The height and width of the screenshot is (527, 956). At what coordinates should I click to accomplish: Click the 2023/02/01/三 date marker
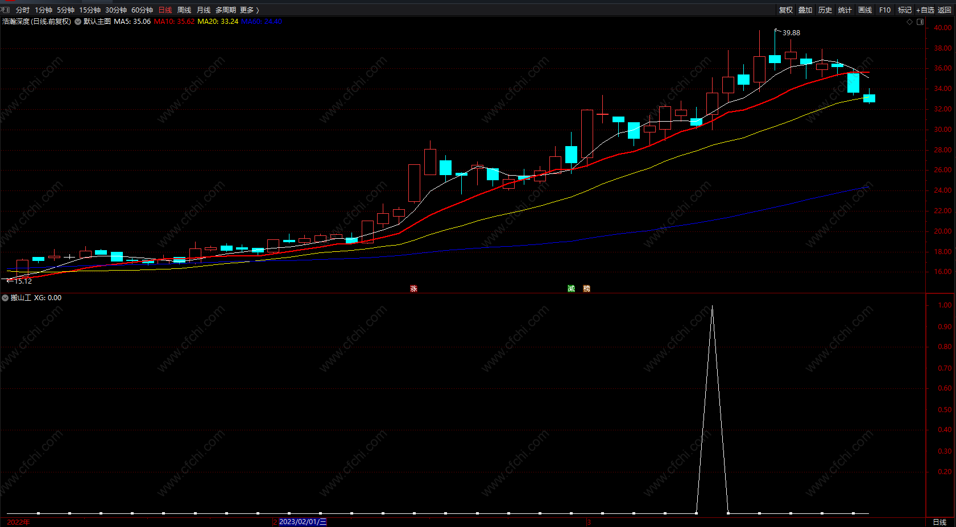click(x=303, y=522)
